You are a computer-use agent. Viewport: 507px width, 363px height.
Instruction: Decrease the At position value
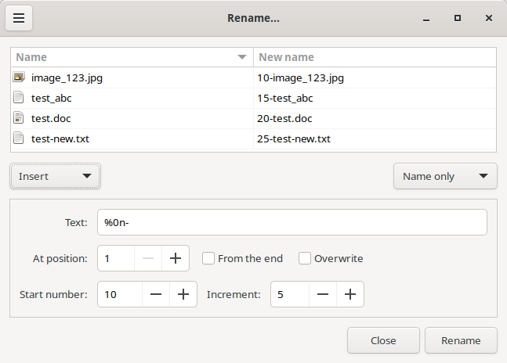(148, 258)
